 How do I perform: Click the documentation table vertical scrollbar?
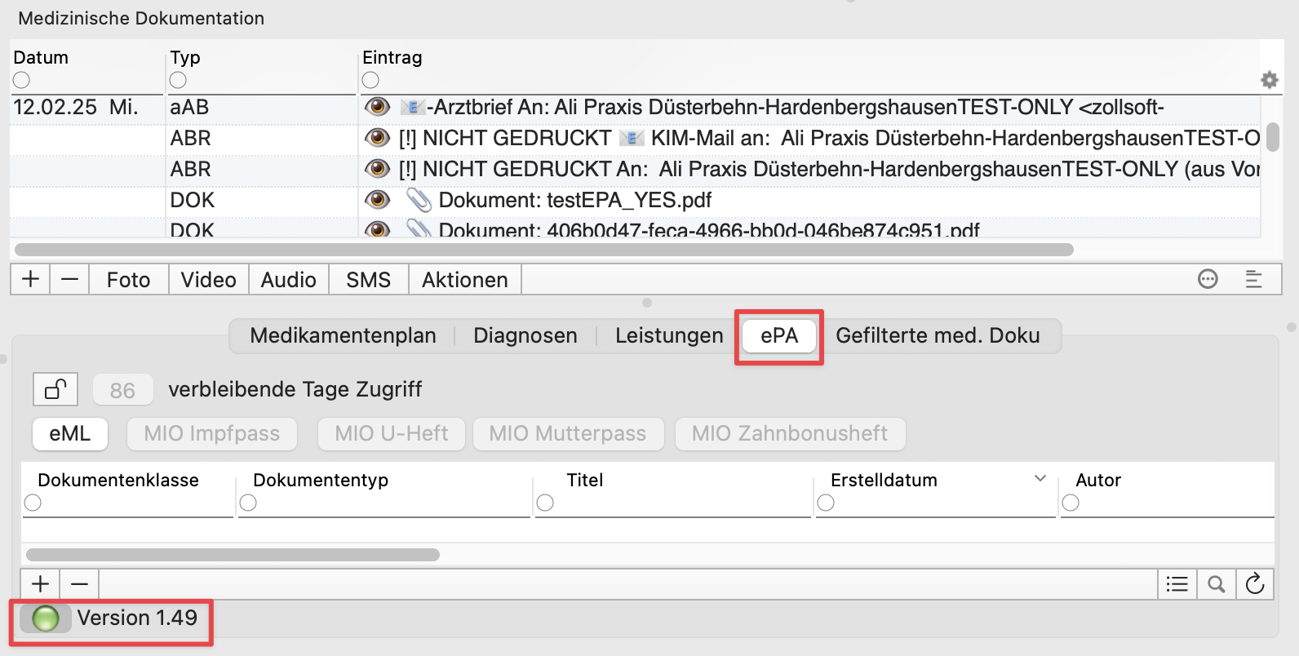tap(1273, 137)
